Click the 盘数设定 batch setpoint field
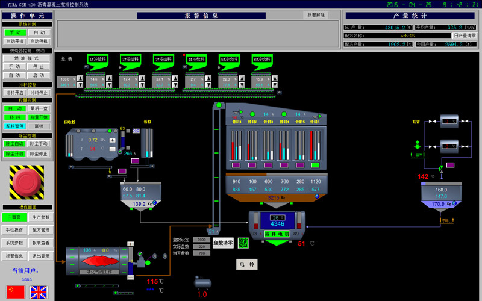 tap(201, 240)
